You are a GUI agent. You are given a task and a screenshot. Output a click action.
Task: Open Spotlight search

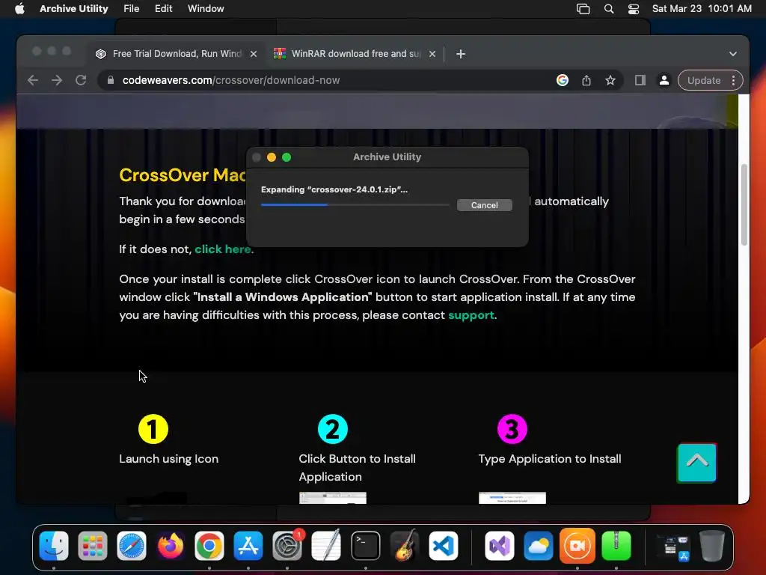pos(609,9)
